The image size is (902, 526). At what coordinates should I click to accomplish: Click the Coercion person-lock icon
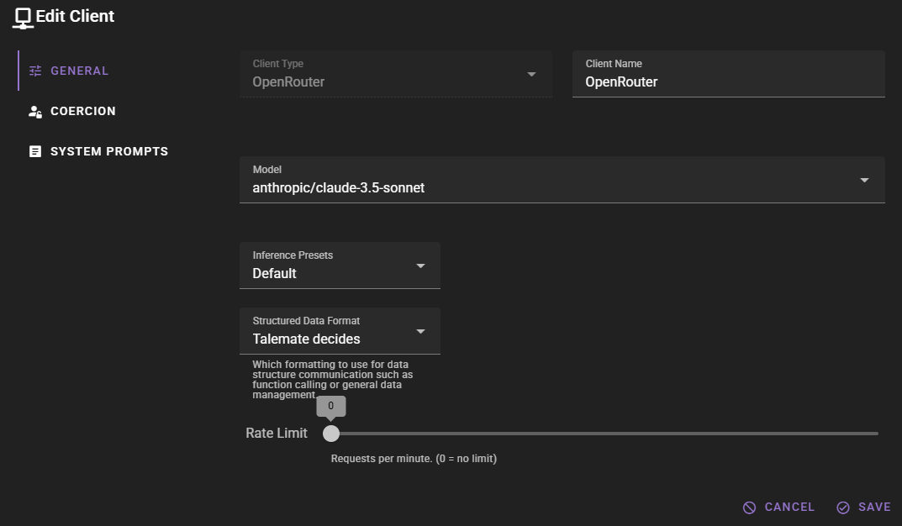(35, 112)
